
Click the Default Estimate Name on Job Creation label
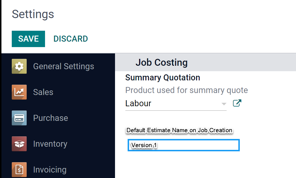(179, 130)
